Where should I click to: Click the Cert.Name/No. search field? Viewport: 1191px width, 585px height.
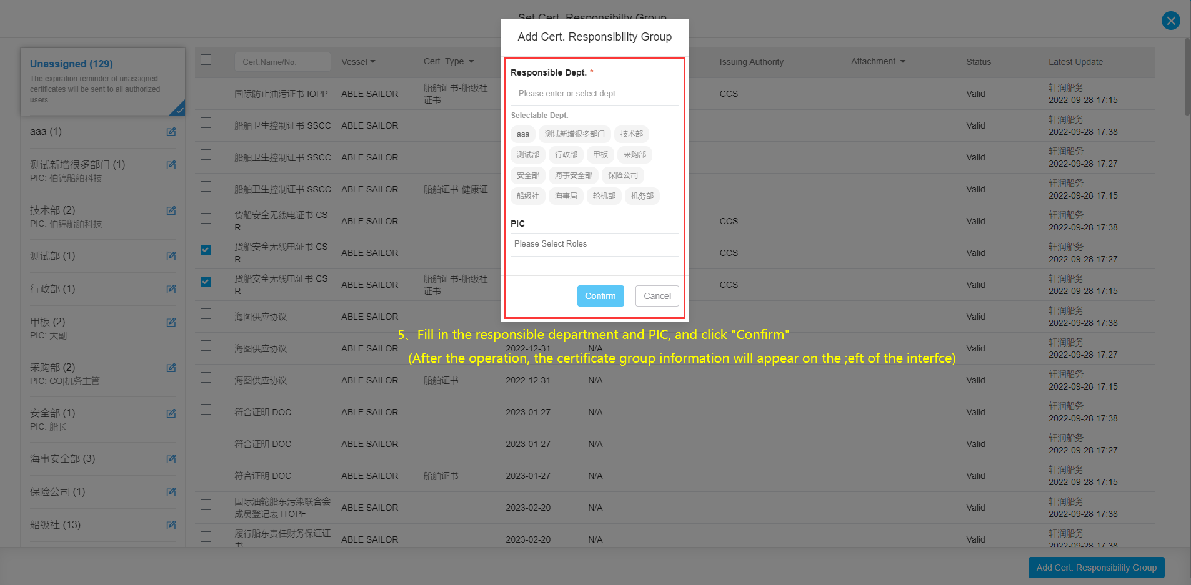pyautogui.click(x=282, y=62)
